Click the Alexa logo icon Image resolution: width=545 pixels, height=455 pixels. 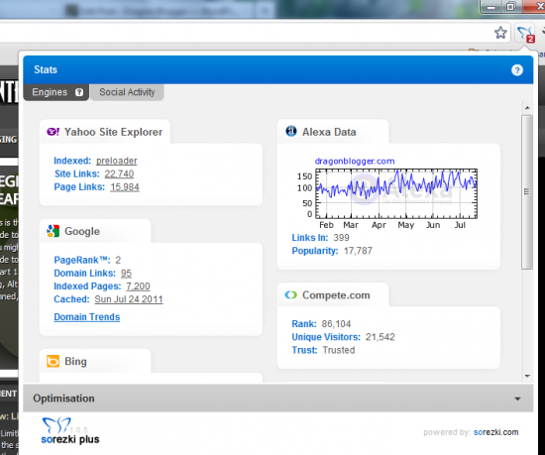(291, 132)
